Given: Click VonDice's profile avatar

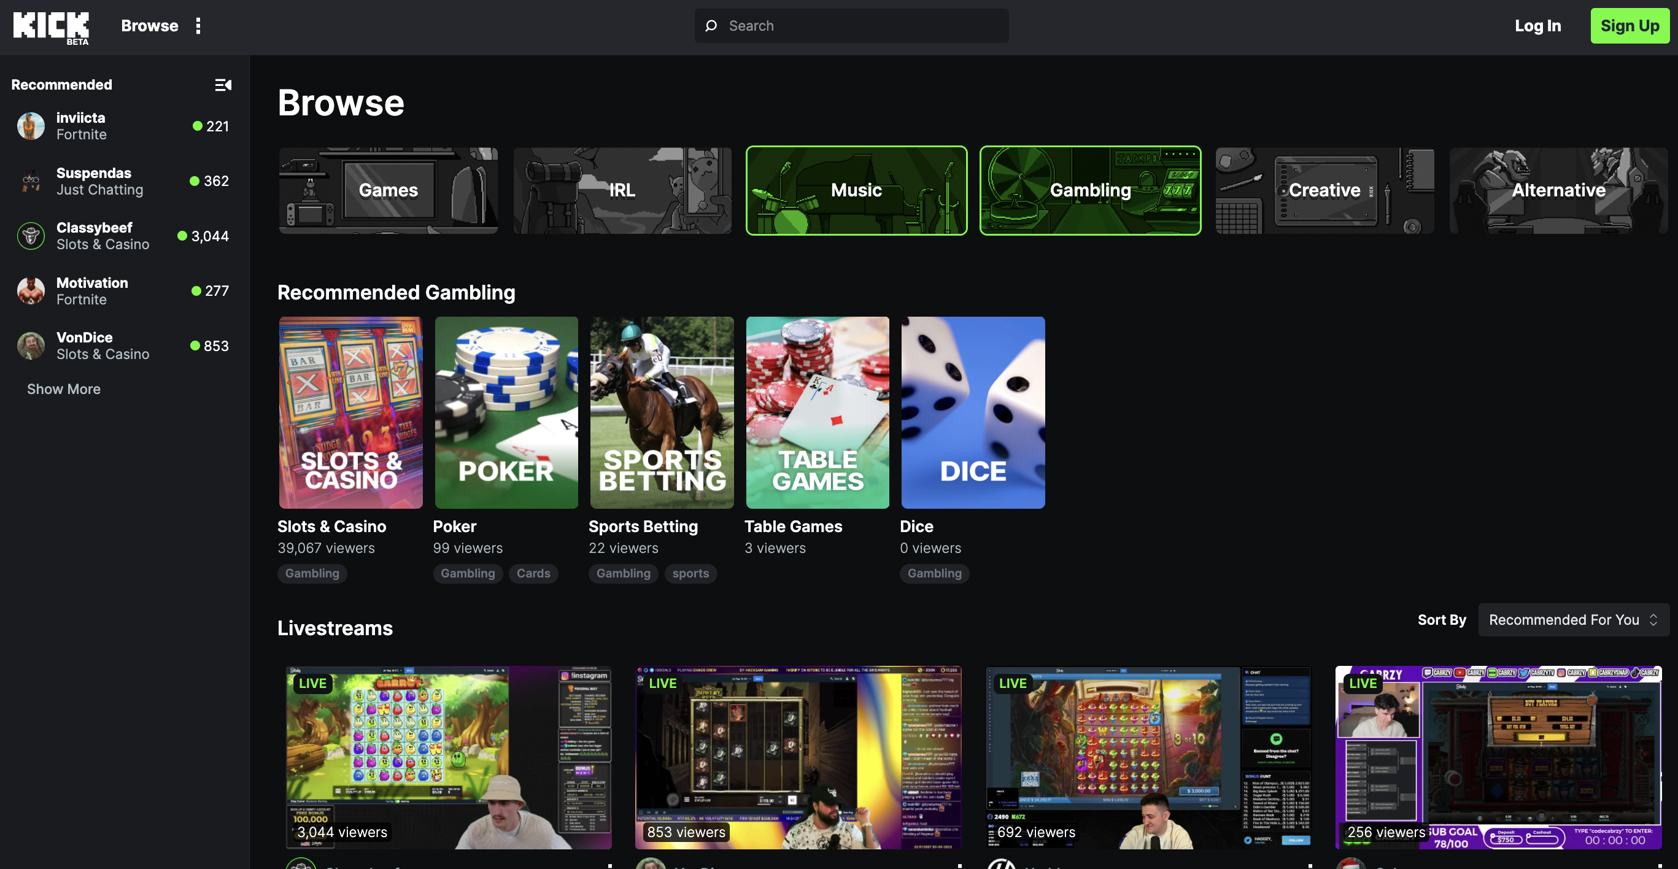Looking at the screenshot, I should coord(31,346).
